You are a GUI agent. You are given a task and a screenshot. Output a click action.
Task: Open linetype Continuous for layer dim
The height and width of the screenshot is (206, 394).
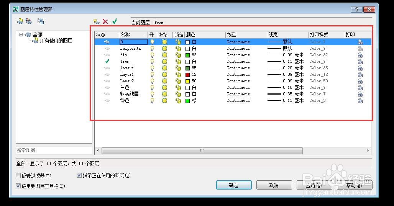click(x=238, y=55)
